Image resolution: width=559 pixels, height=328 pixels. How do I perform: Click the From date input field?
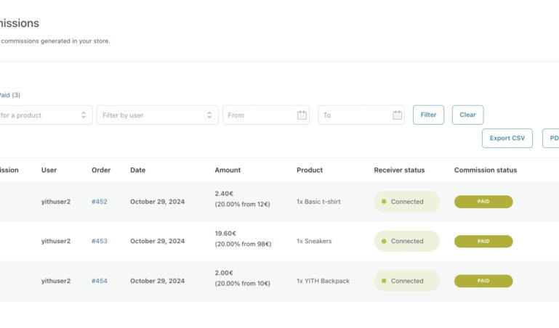[x=258, y=115]
